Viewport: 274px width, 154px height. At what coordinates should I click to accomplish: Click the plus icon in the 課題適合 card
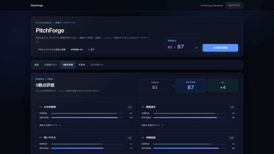(162, 125)
